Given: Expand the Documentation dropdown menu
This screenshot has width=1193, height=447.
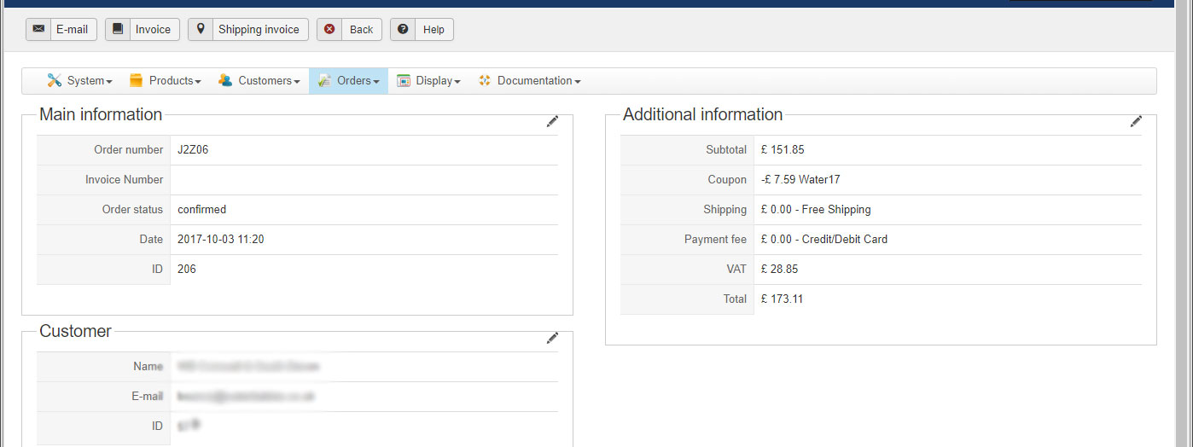Looking at the screenshot, I should click(x=530, y=81).
